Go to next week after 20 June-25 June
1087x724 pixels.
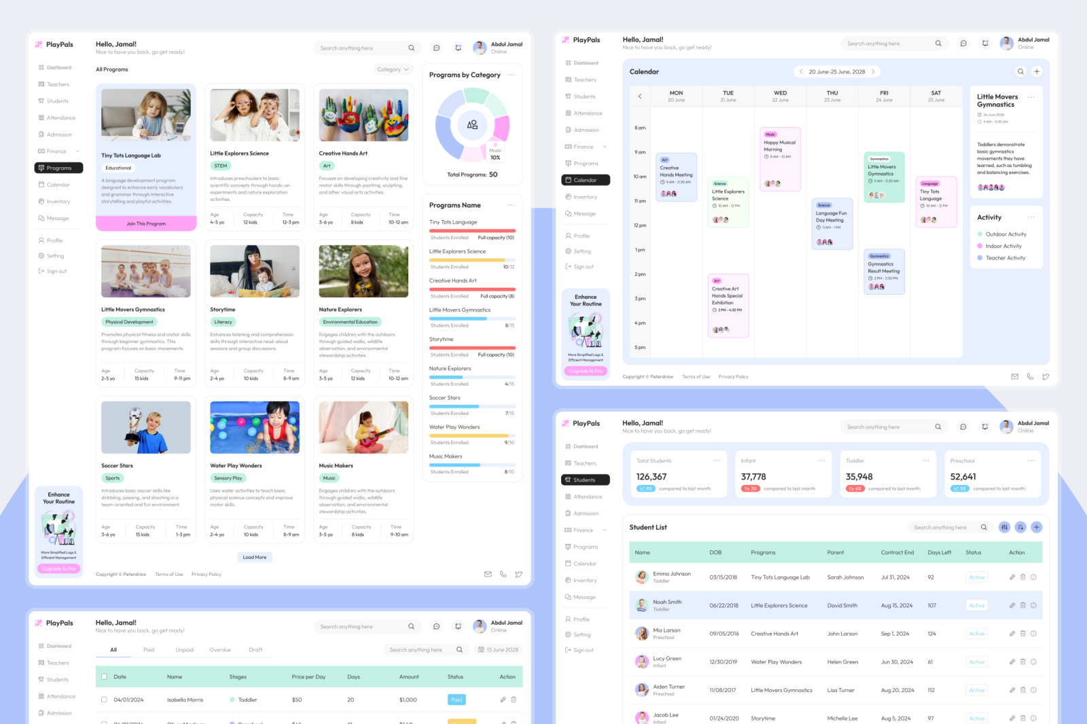[873, 71]
